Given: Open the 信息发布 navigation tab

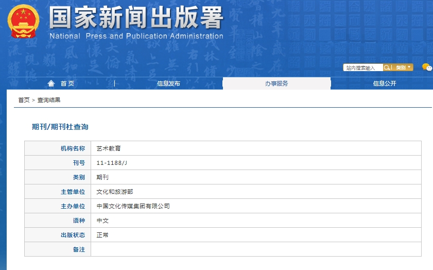Looking at the screenshot, I should pyautogui.click(x=168, y=83).
